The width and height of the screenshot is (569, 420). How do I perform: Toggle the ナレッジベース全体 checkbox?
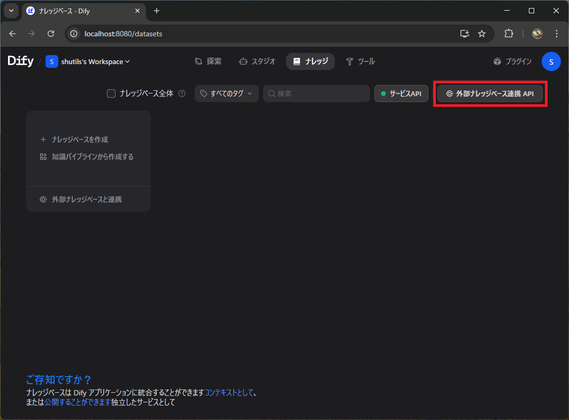111,94
